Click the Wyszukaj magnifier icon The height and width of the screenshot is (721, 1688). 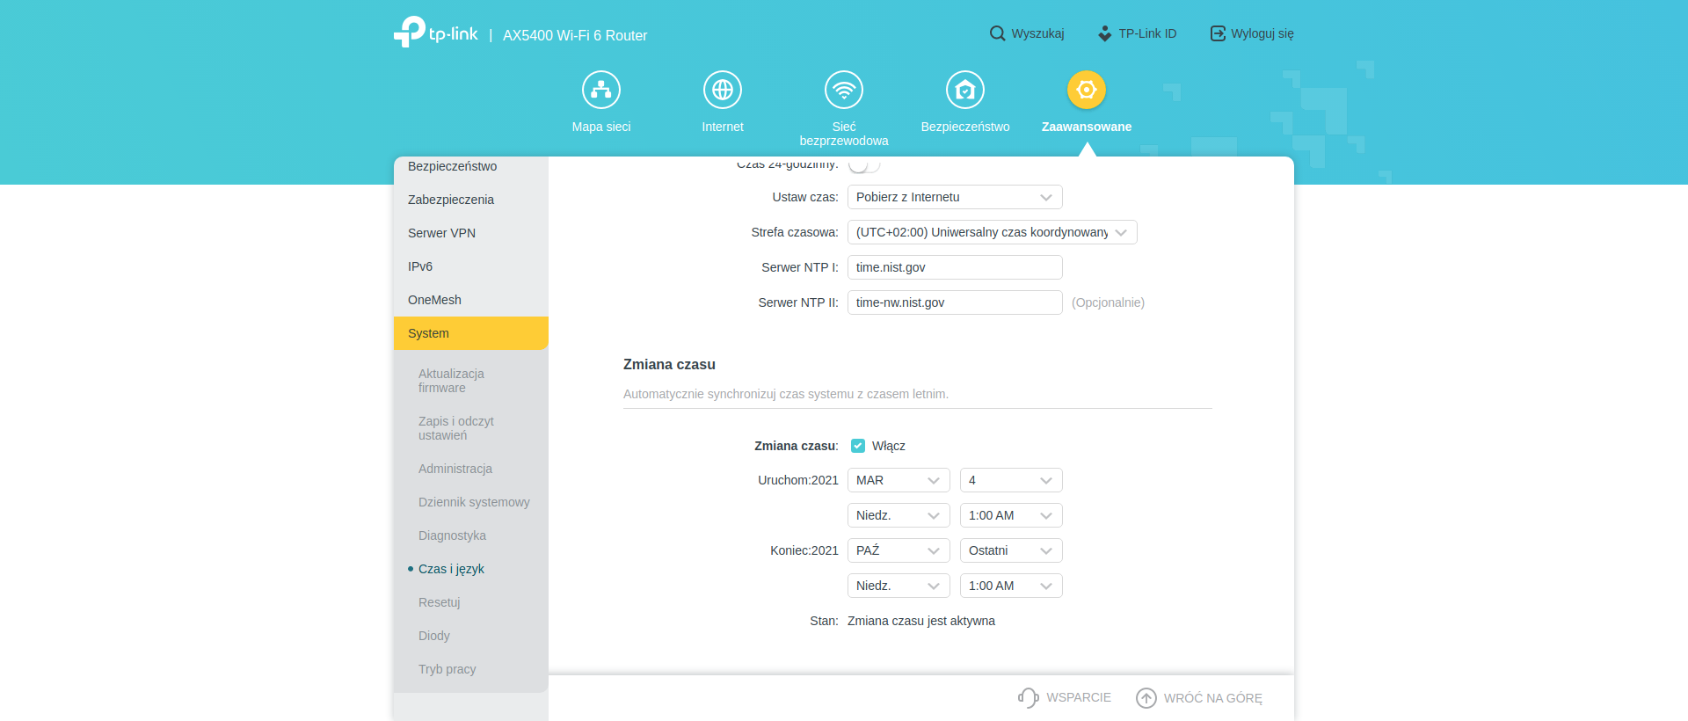997,33
